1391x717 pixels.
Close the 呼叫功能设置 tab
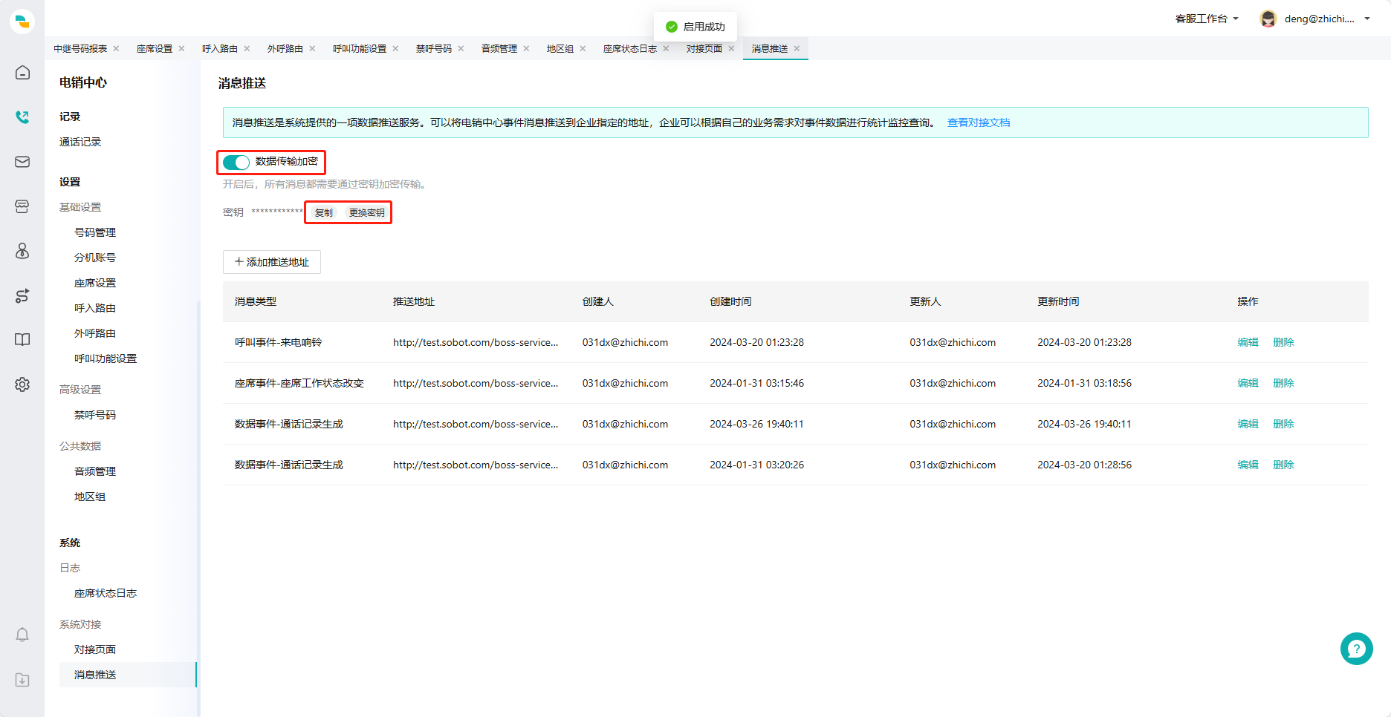[x=395, y=48]
